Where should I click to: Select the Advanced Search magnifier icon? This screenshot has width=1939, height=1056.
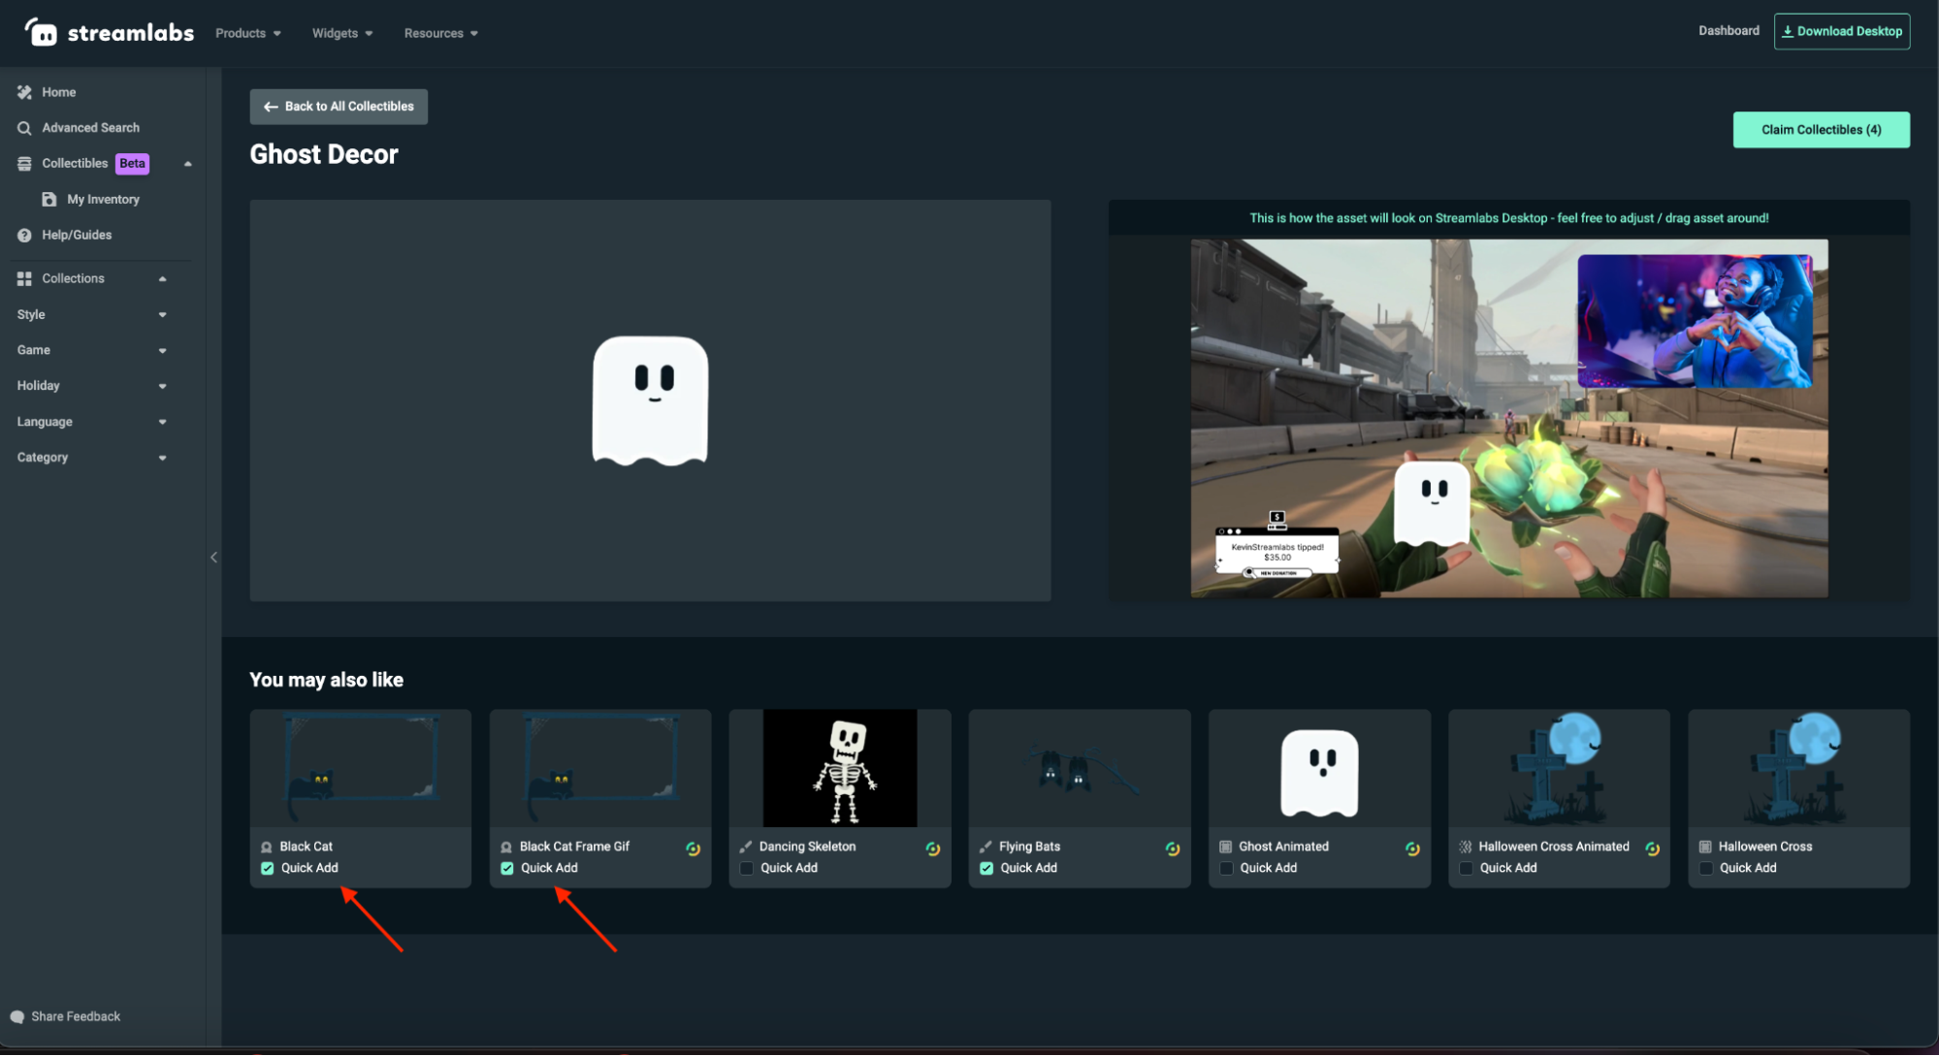23,127
